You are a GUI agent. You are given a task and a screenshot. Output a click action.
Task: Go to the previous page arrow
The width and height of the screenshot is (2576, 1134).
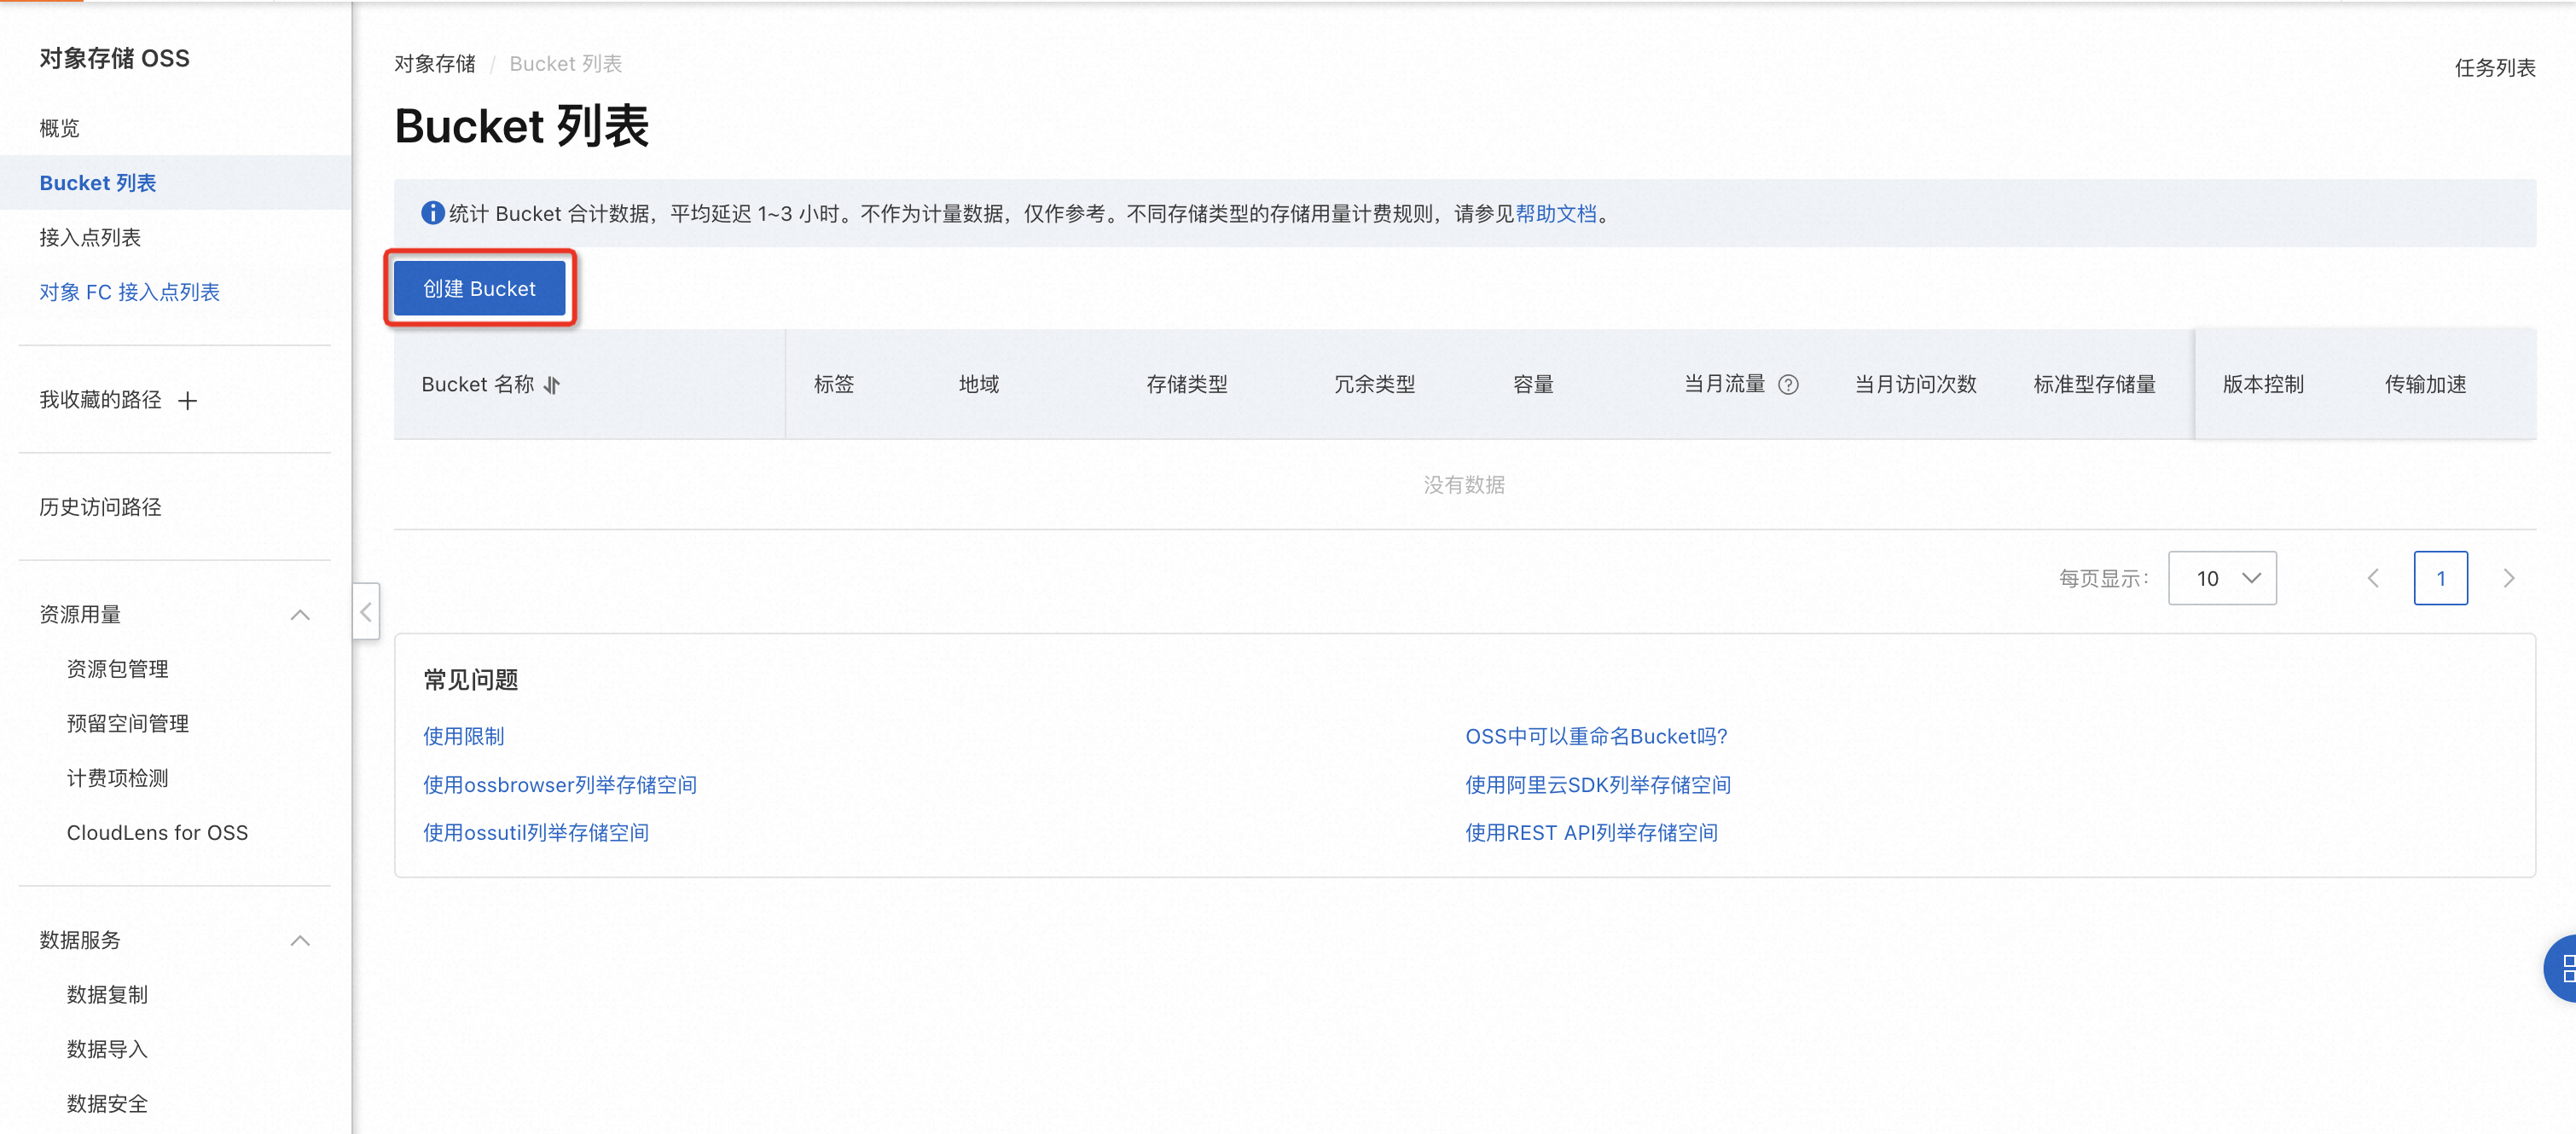point(2372,578)
